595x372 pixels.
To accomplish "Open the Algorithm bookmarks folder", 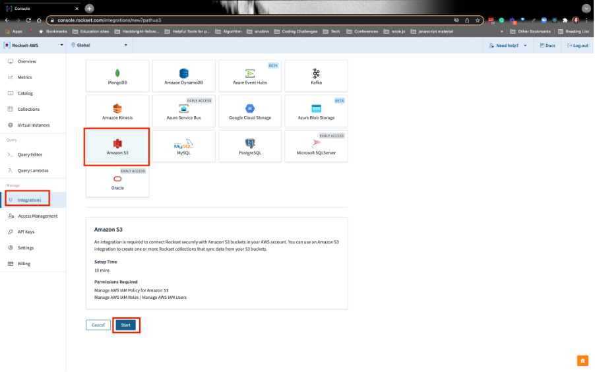I will (228, 32).
